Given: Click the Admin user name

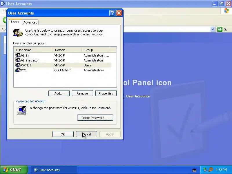Looking at the screenshot, I should [24, 55].
